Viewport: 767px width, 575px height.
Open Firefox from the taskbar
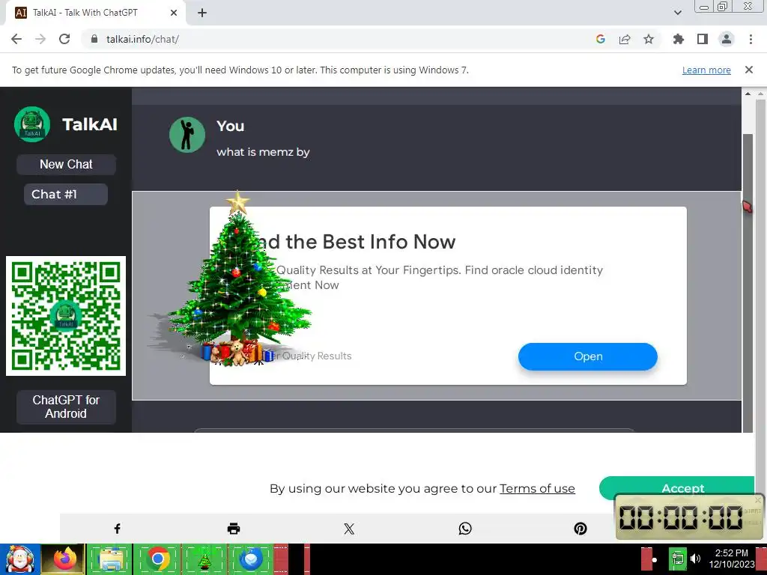coord(64,559)
